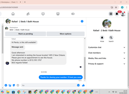
Task: Expand the Media, files and links section
Action: tap(107, 58)
